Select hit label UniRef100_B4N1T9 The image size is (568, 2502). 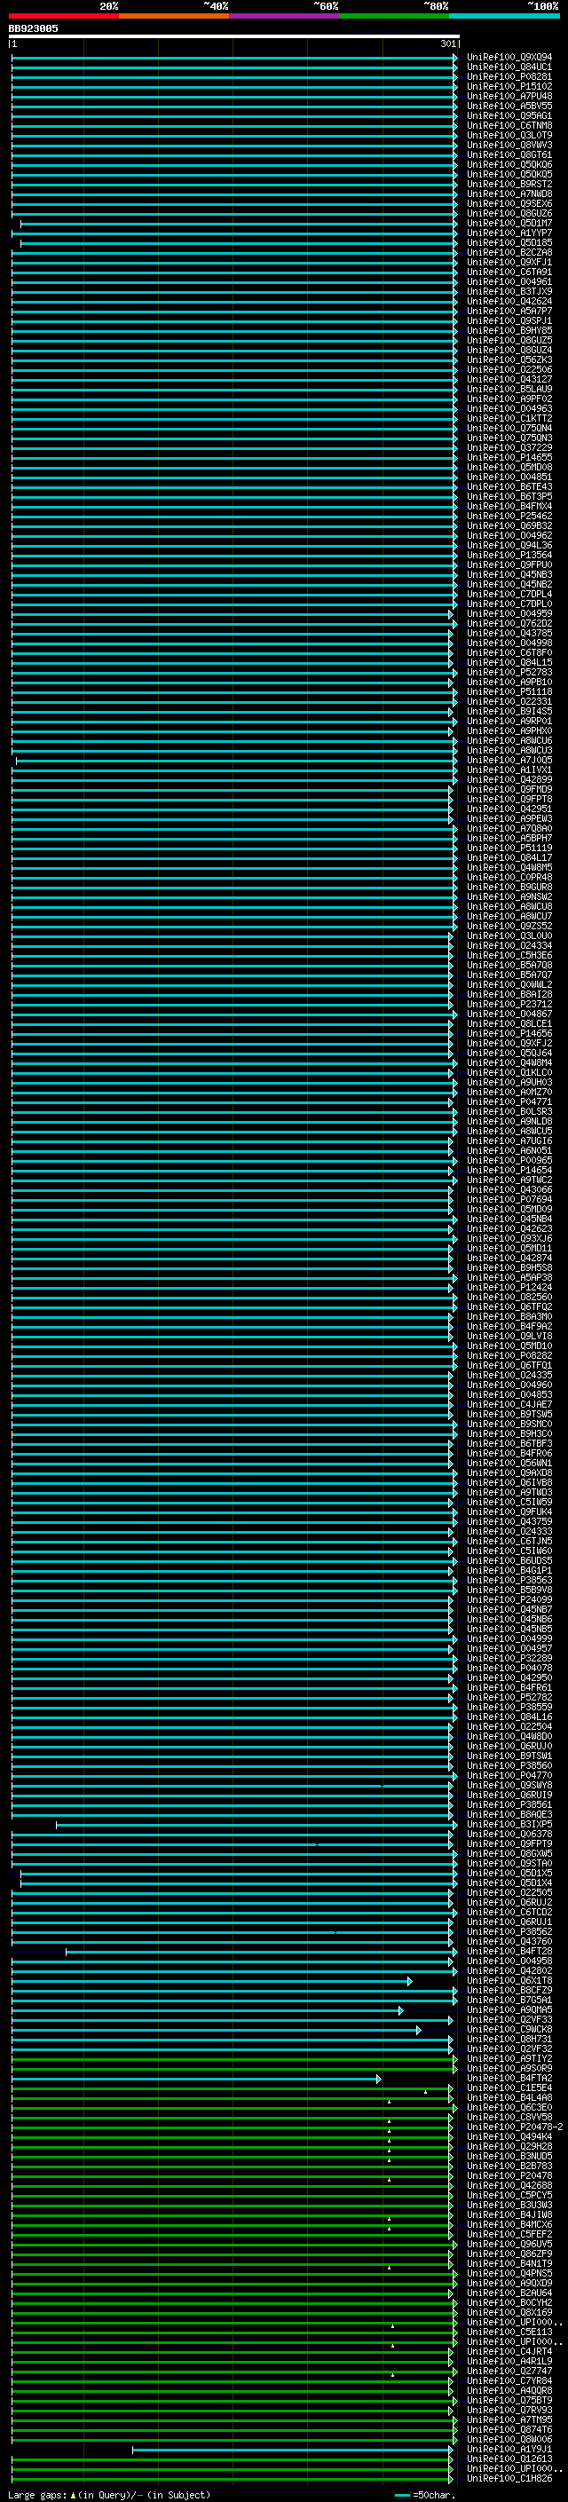pyautogui.click(x=509, y=2264)
